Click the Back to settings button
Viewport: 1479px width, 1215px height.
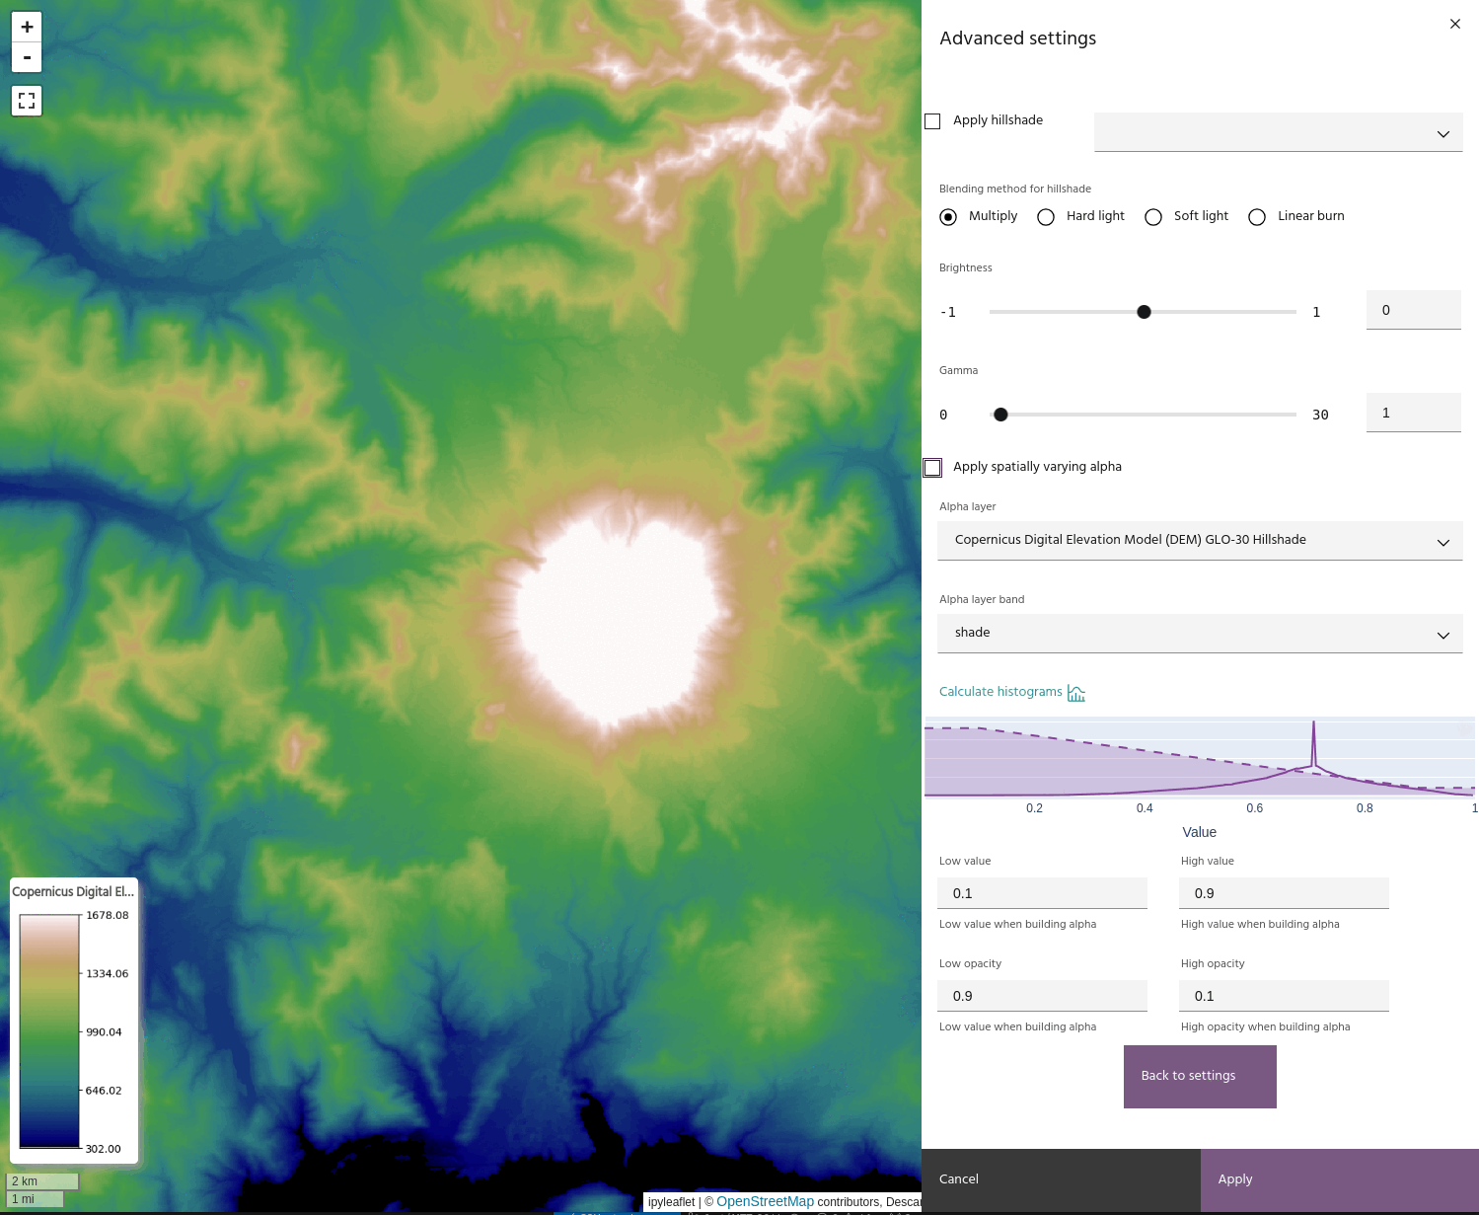click(x=1199, y=1077)
